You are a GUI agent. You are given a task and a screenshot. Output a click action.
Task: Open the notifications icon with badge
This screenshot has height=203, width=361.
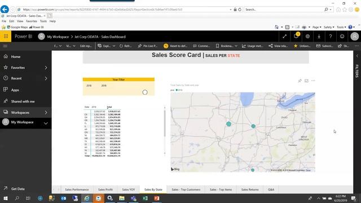(296, 36)
